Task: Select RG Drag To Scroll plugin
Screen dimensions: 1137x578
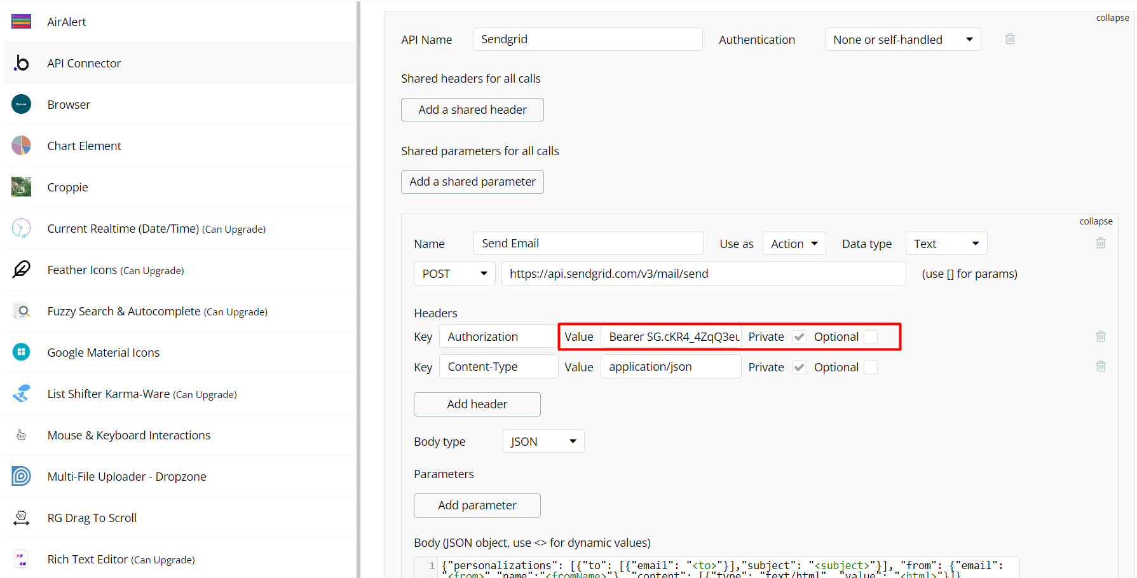Action: pos(180,518)
